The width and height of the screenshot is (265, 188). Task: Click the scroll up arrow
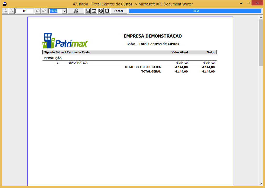[x=261, y=17]
